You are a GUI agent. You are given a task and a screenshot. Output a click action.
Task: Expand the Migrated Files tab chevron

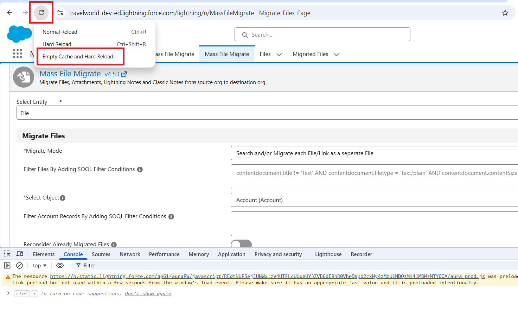pyautogui.click(x=336, y=55)
